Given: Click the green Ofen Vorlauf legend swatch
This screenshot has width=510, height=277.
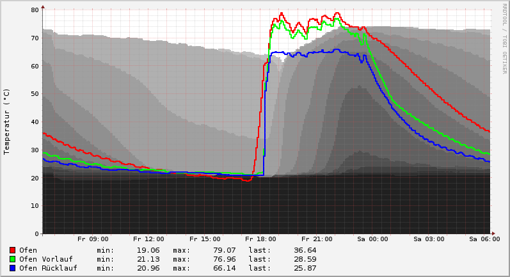Looking at the screenshot, I should (x=12, y=259).
